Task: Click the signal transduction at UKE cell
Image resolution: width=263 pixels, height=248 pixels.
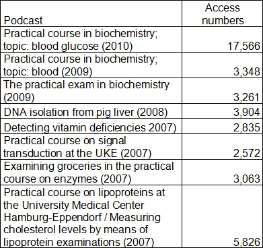Action: [91, 147]
